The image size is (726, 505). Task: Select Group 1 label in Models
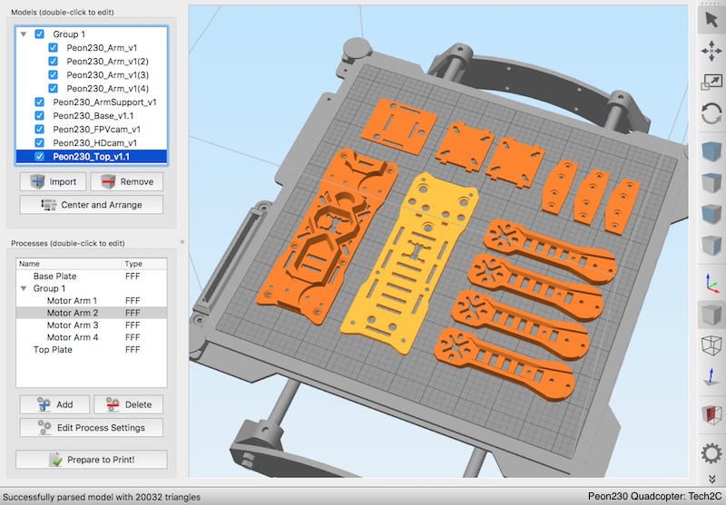tap(69, 34)
